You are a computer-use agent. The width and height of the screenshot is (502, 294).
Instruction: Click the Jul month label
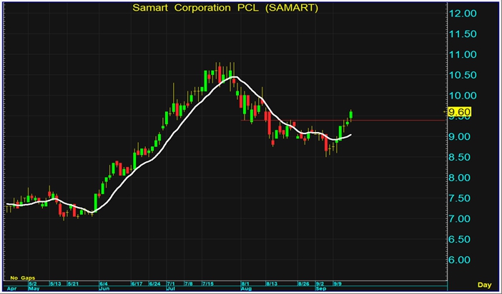point(171,288)
